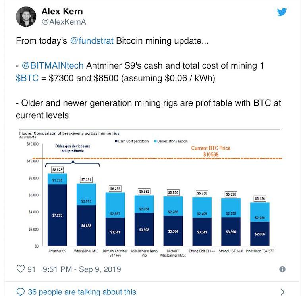Click the Twitter bird logo
This screenshot has width=305, height=296.
pos(282,12)
